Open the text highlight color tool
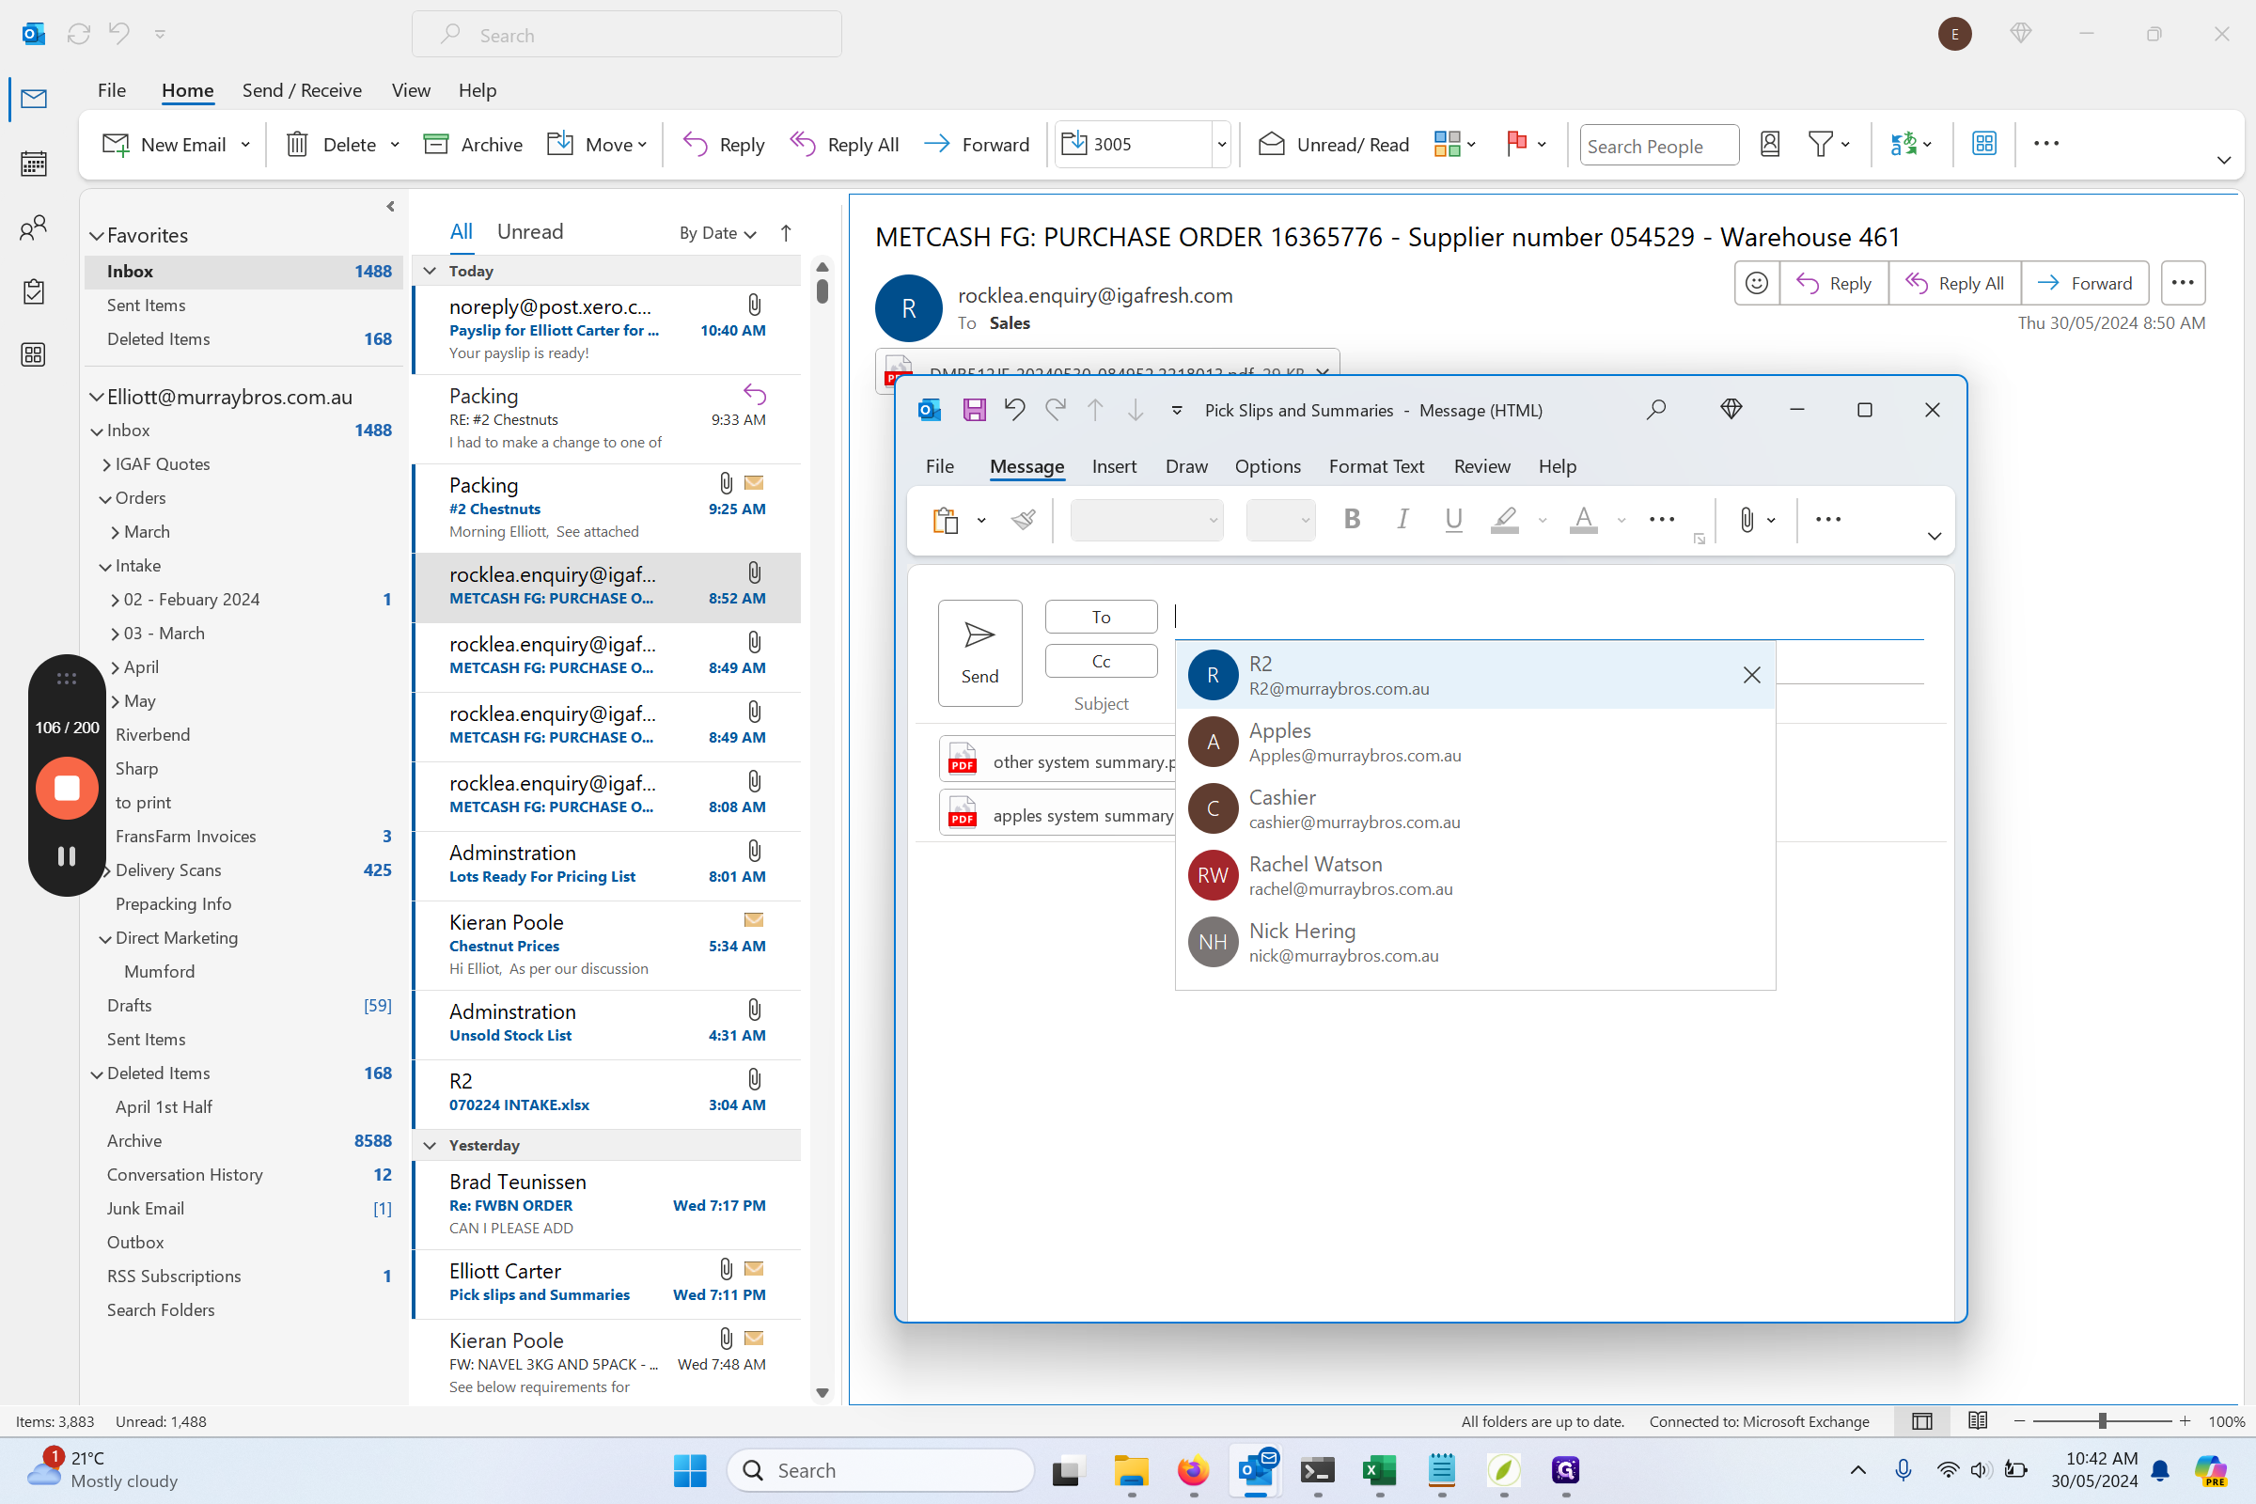Image resolution: width=2256 pixels, height=1504 pixels. (1504, 520)
